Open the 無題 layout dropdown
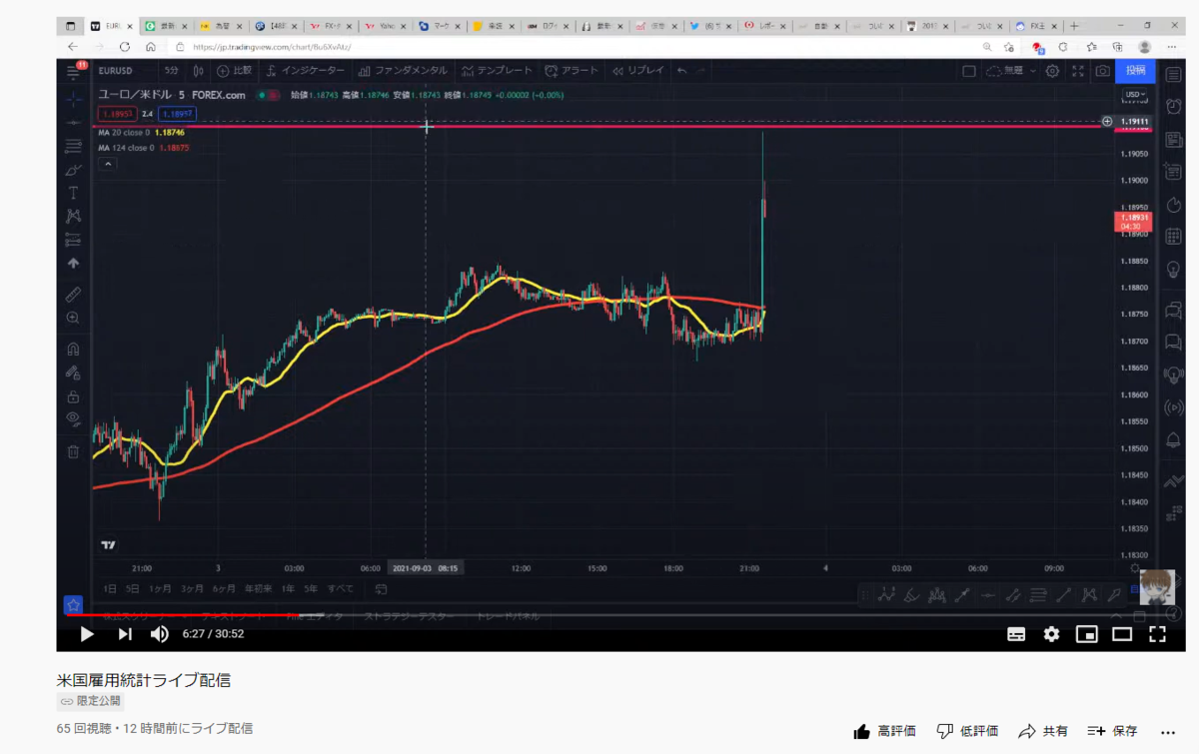Viewport: 1199px width, 754px height. tap(1011, 71)
